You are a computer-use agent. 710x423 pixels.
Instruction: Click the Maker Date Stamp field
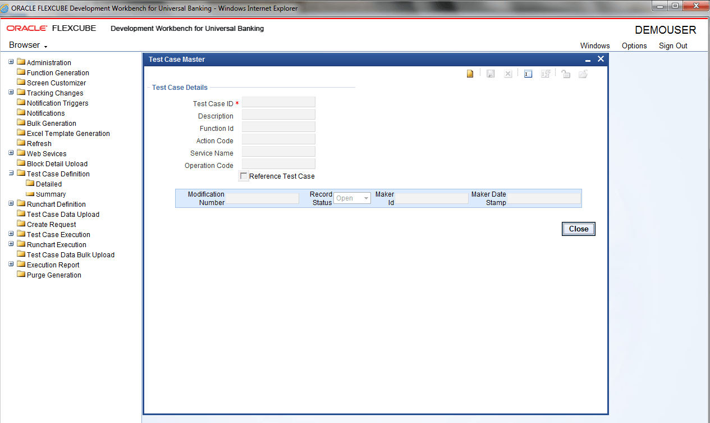tap(544, 198)
